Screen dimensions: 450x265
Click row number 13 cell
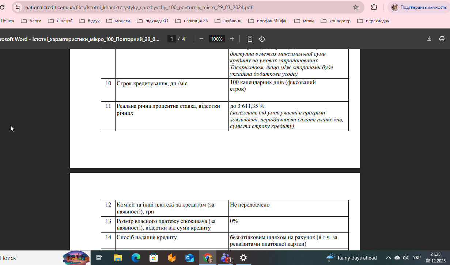tap(108, 224)
